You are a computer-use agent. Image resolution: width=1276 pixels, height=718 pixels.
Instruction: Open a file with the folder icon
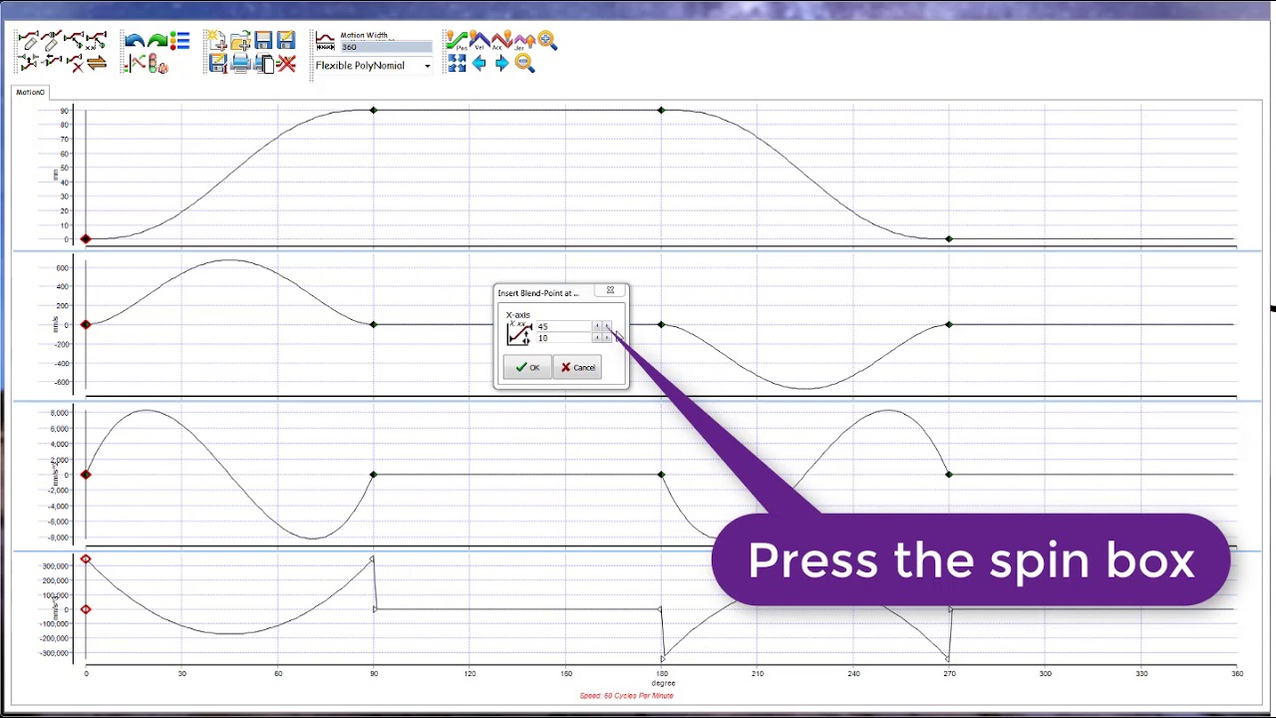240,41
